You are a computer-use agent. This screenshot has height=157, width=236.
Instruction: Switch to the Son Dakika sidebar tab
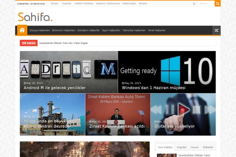(x=165, y=147)
